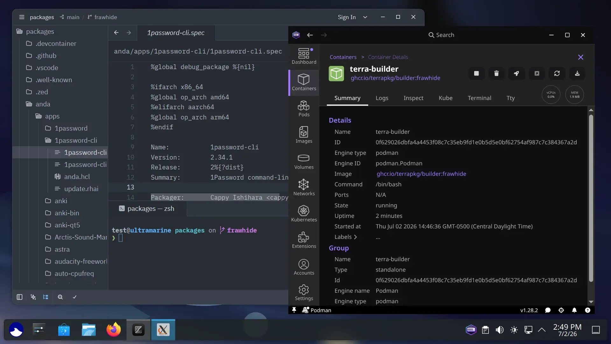Click the volume icon in system tray
The image size is (611, 344).
click(x=500, y=330)
